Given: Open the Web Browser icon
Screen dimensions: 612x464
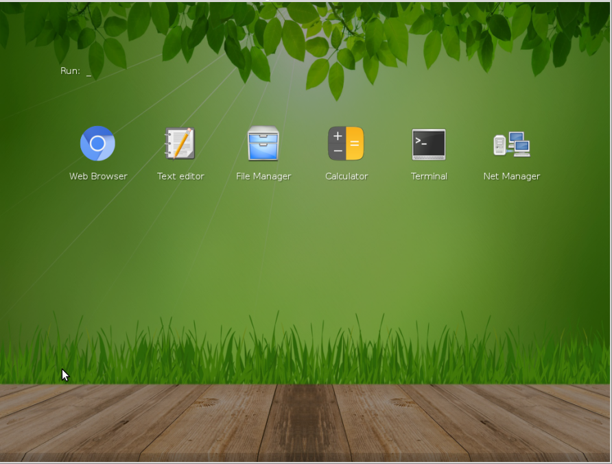Looking at the screenshot, I should 97,143.
